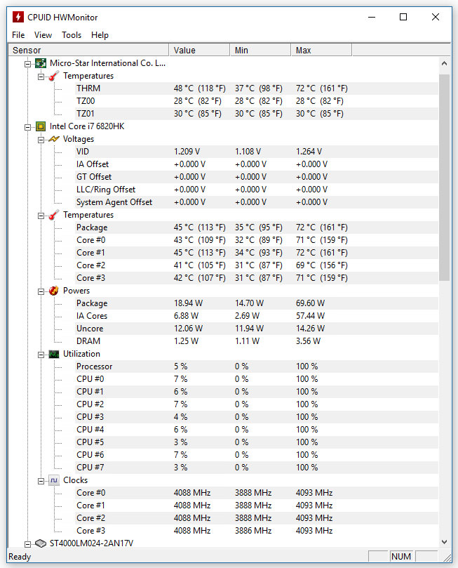
Task: Click the thermometer icon under Micro-Star
Action: 53,76
